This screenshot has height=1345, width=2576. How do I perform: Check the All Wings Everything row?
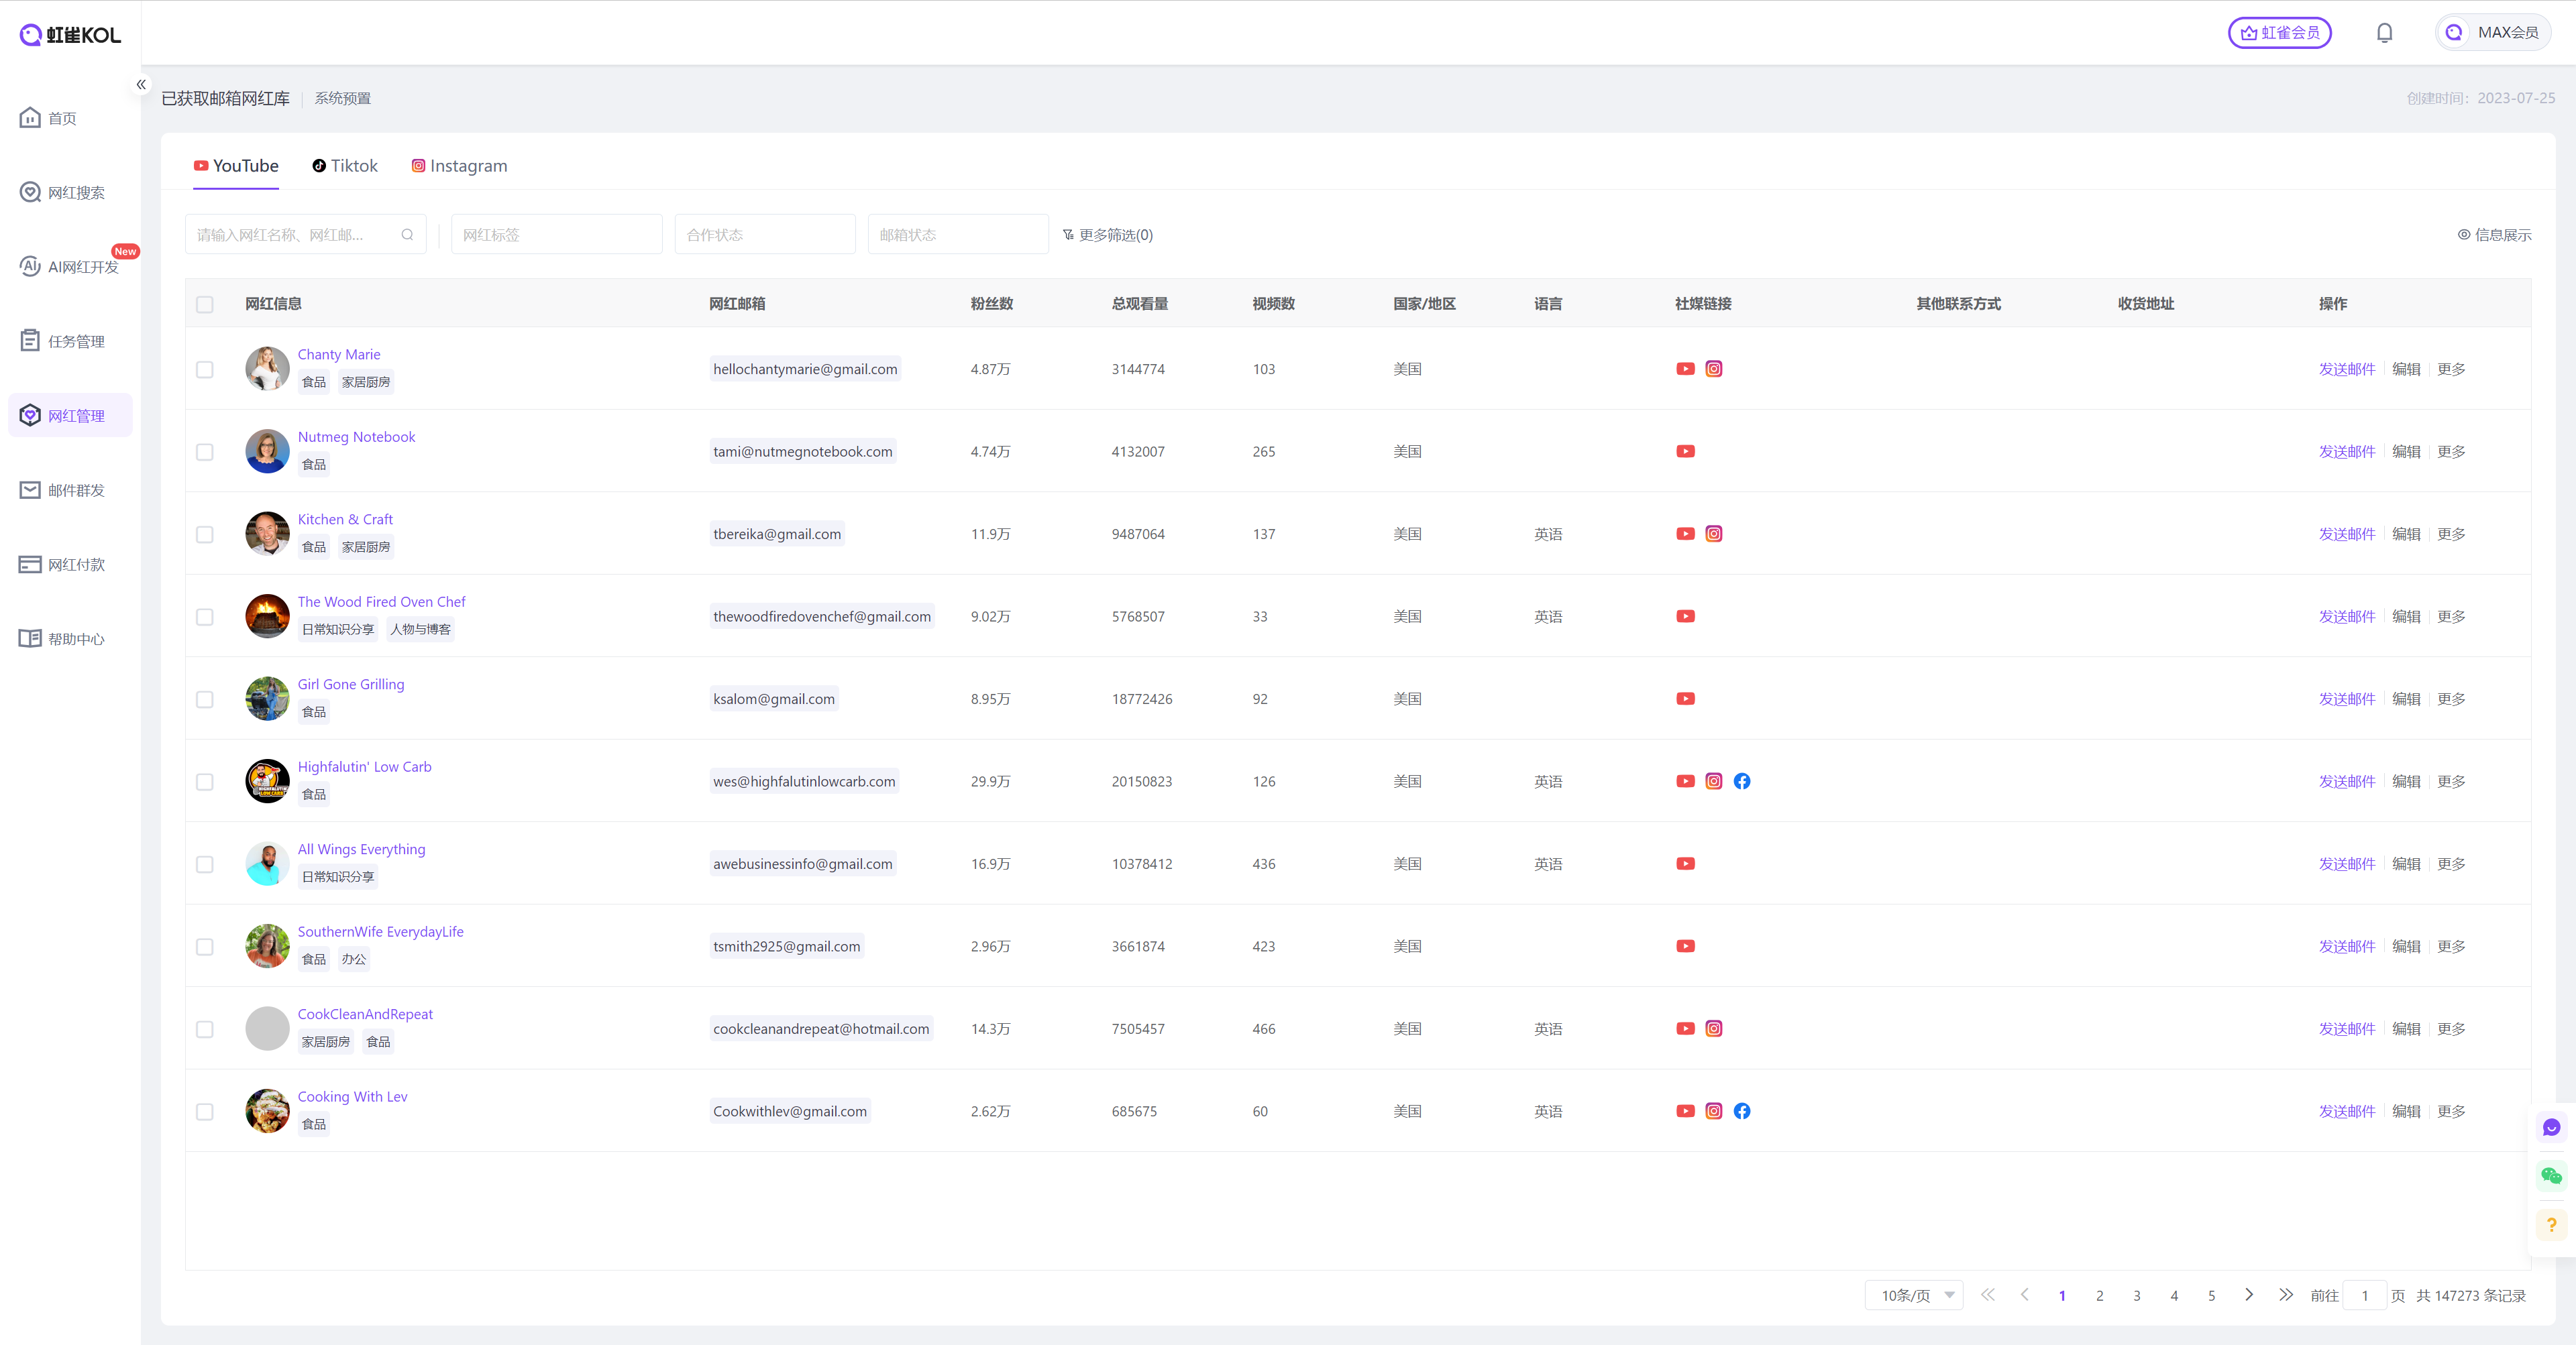tap(205, 864)
